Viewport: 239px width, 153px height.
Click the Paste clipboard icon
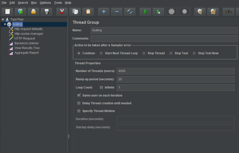point(88,11)
